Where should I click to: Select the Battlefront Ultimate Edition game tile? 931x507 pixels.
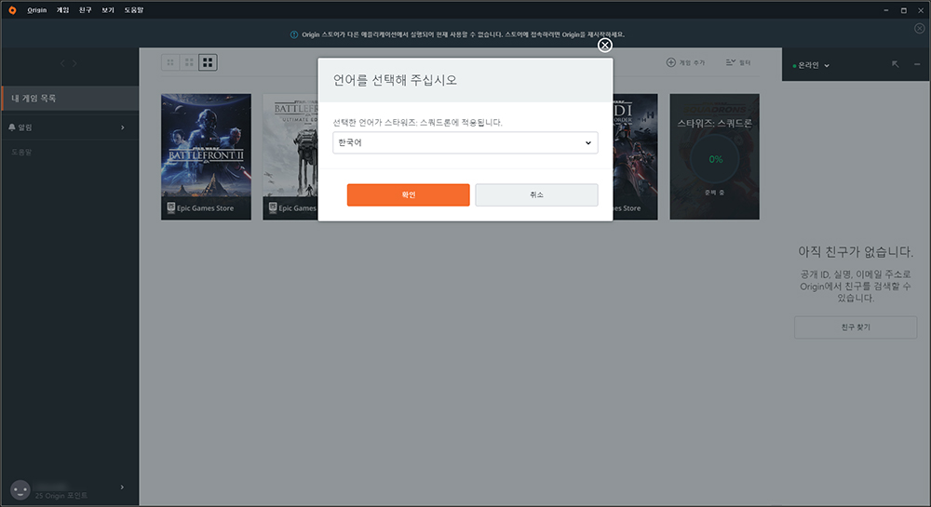290,156
